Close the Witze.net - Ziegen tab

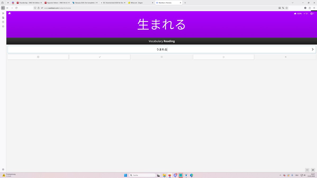coord(152,3)
